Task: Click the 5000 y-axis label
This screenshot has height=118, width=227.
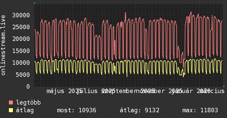Action: pos(23,75)
